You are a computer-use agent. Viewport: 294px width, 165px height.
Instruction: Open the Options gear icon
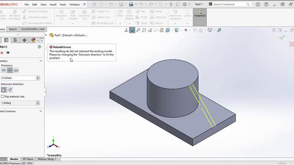tap(185, 4)
